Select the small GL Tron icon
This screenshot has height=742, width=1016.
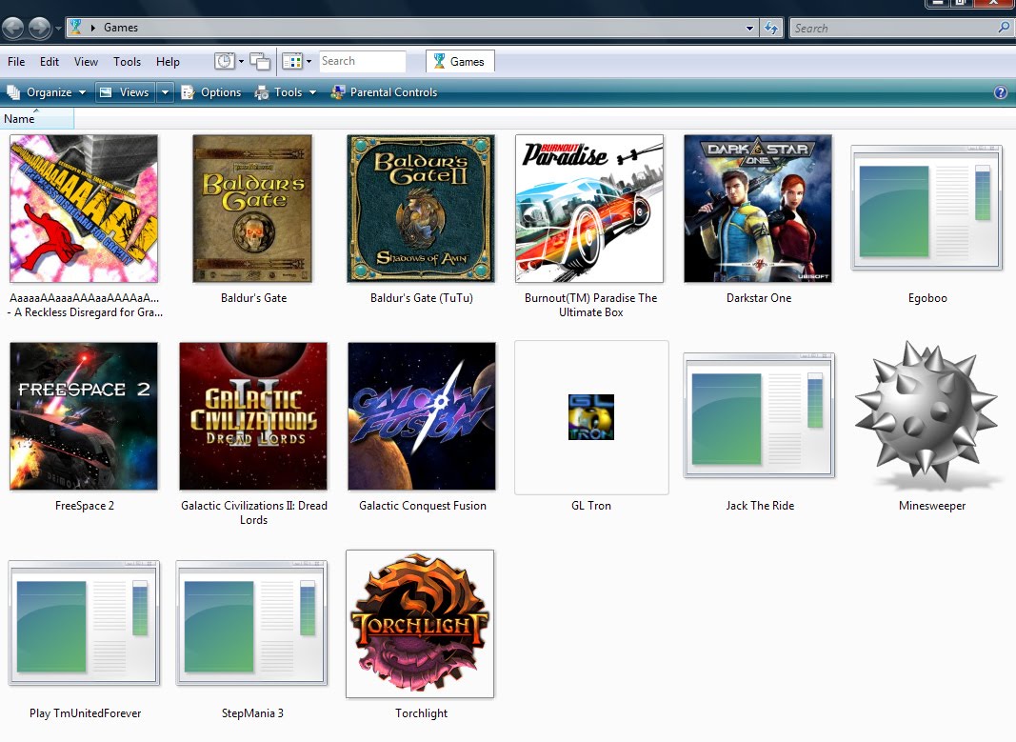591,416
